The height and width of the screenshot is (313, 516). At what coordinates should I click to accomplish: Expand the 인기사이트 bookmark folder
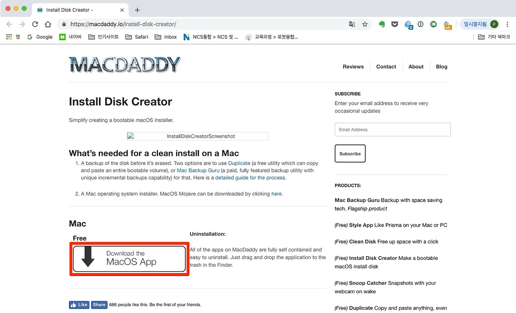pyautogui.click(x=103, y=37)
